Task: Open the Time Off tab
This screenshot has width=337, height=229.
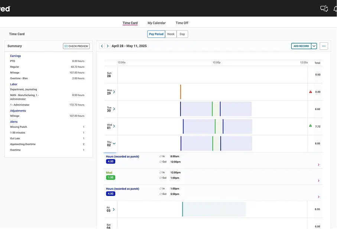Action: pyautogui.click(x=182, y=23)
